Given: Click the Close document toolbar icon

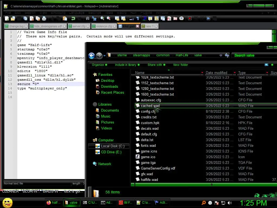Looking at the screenshot, I should tap(32, 18).
